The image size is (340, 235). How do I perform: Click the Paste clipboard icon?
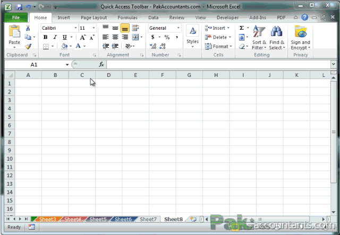[x=14, y=32]
